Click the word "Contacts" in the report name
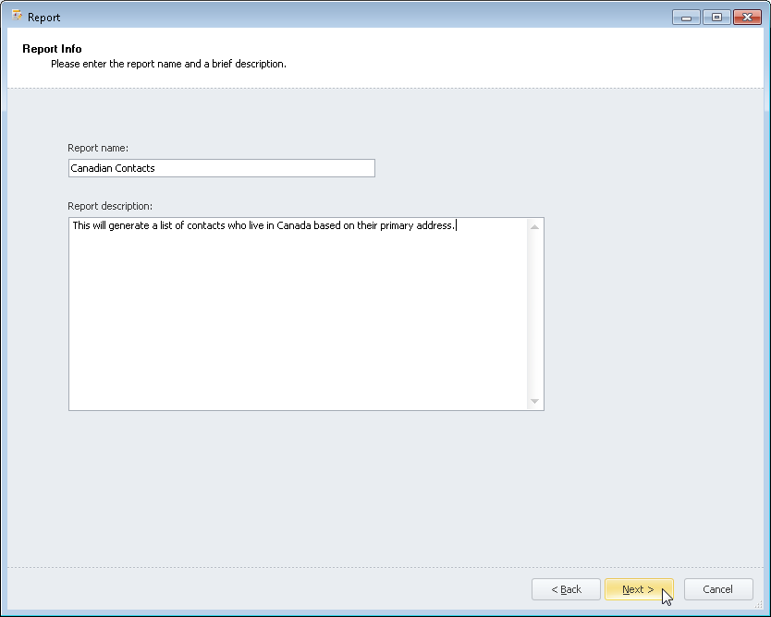Viewport: 771px width, 617px height. click(135, 168)
